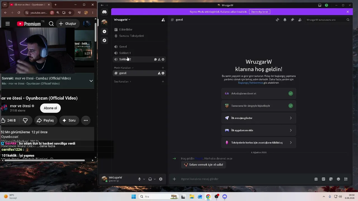Open Discord user settings gear
Screen dimensions: 358x201
161,179
